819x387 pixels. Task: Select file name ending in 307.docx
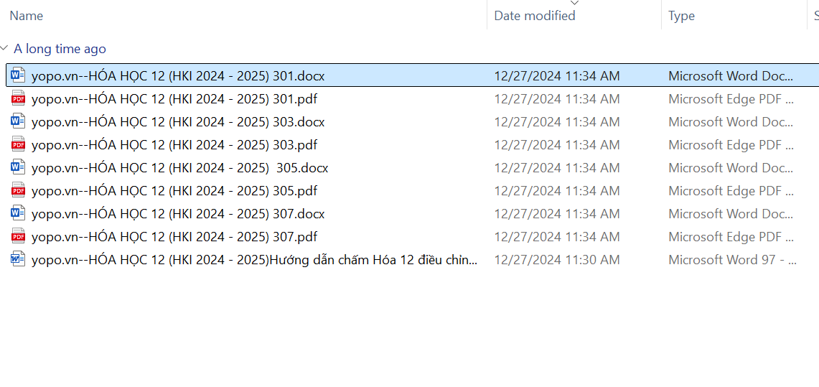click(x=178, y=213)
